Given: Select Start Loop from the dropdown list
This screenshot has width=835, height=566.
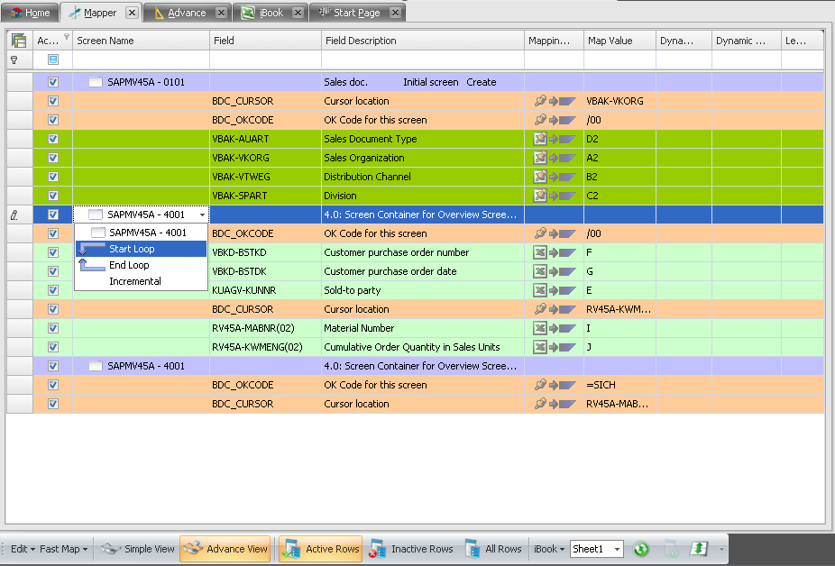Looking at the screenshot, I should tap(132, 249).
